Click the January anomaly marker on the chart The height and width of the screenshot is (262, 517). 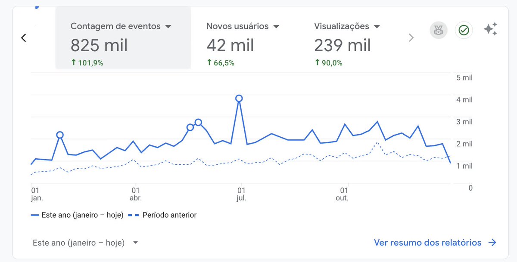click(x=60, y=135)
